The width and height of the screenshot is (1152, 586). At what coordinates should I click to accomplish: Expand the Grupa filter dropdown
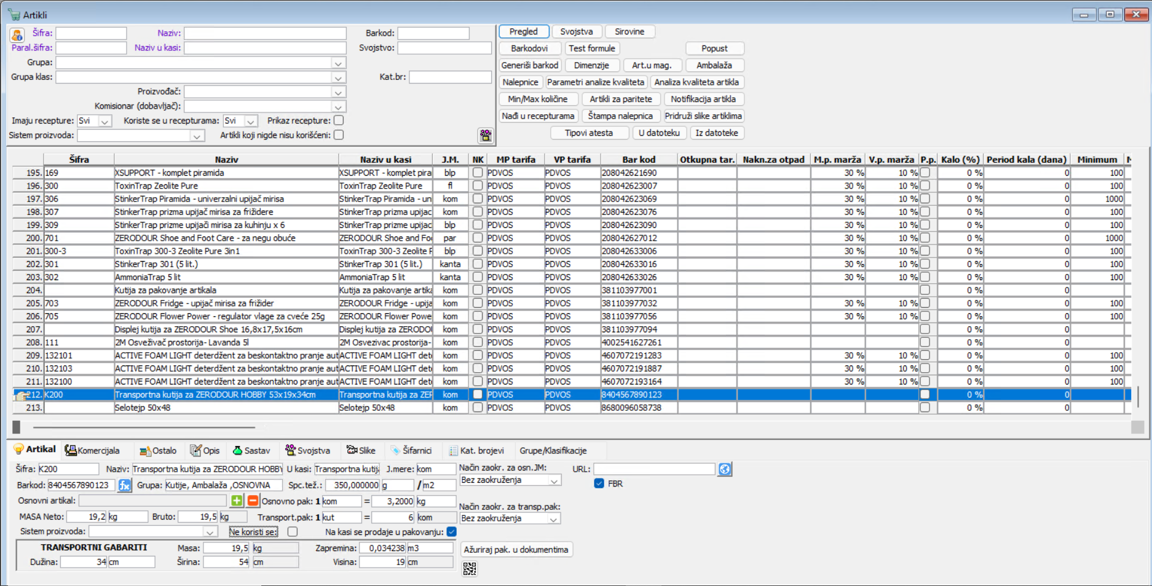click(x=338, y=63)
